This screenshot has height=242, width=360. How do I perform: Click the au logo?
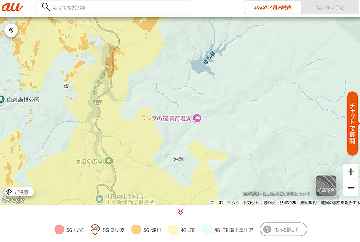point(12,7)
